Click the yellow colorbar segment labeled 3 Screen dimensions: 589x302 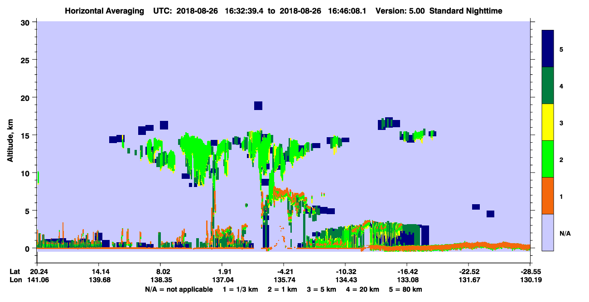548,122
